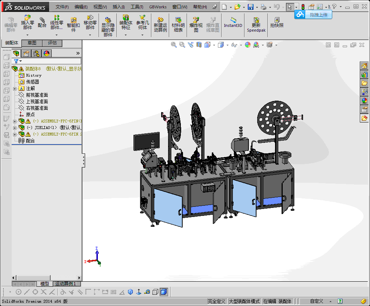370x306 pixels.
Task: Open View Orientation icon
Action: pos(207,45)
